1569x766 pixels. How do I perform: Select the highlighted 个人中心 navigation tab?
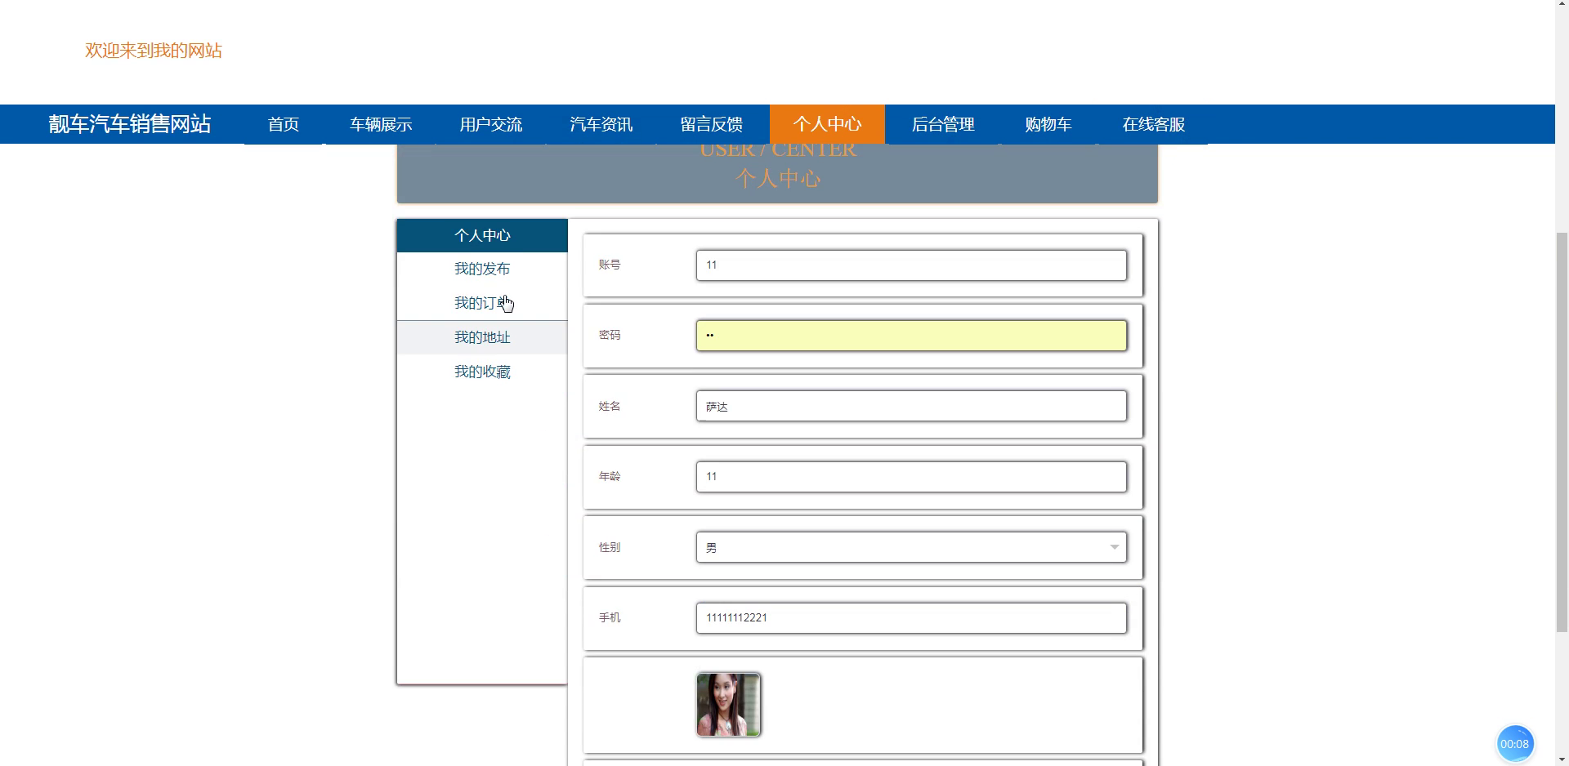[x=827, y=124]
